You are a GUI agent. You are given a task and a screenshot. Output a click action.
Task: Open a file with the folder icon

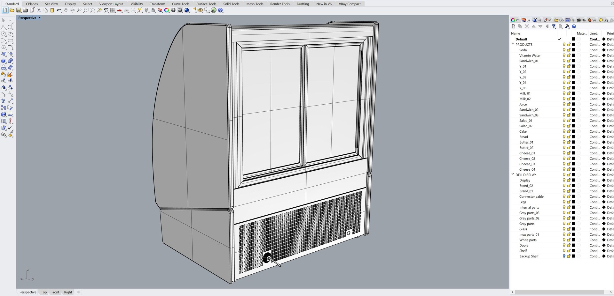point(12,10)
